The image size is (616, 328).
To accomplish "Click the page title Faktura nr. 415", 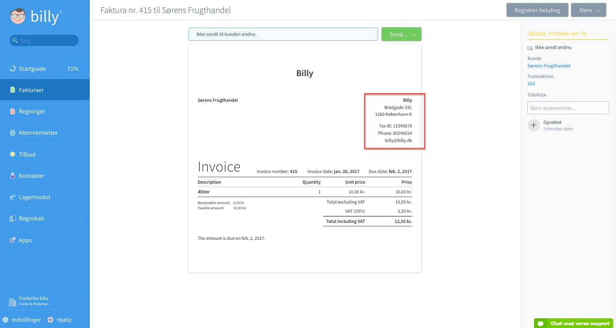I will (x=165, y=10).
